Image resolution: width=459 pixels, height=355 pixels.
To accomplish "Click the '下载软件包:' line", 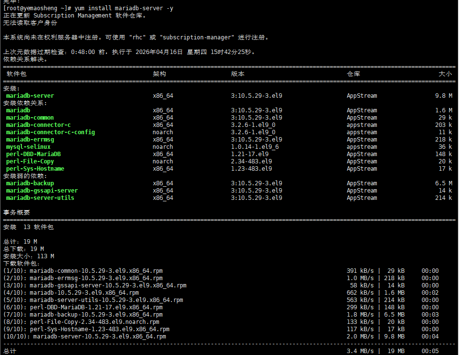I will [21, 264].
